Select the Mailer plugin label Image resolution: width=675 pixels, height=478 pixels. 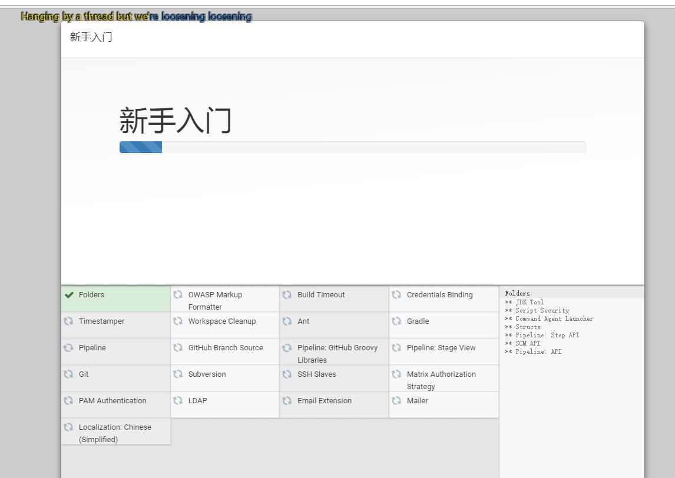418,400
